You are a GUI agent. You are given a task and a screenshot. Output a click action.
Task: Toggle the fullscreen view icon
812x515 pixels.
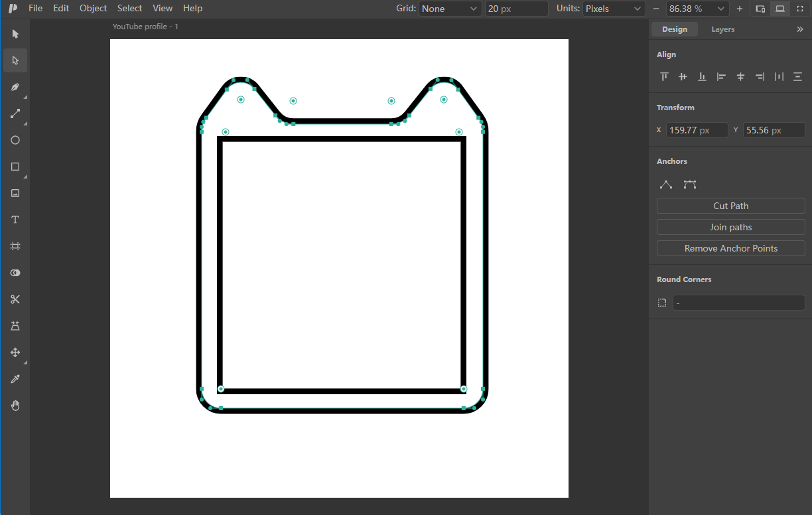[x=799, y=9]
